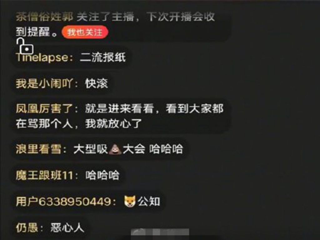Tap the comment text 快滚
Image resolution: width=320 pixels, height=240 pixels.
coord(97,83)
